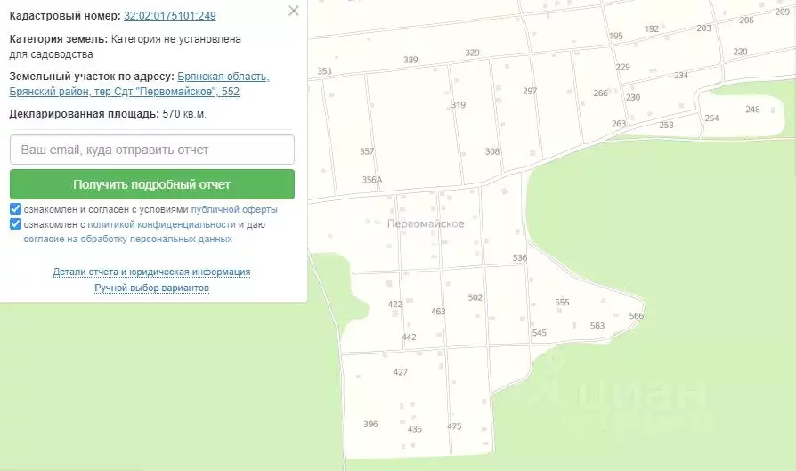Open the публичной оферты link
The width and height of the screenshot is (796, 471).
tap(234, 209)
